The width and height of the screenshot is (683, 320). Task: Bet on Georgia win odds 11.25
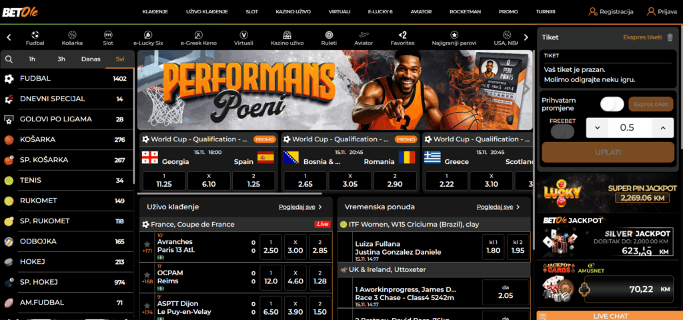tap(164, 181)
